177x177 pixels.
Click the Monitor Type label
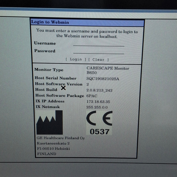point(49,70)
